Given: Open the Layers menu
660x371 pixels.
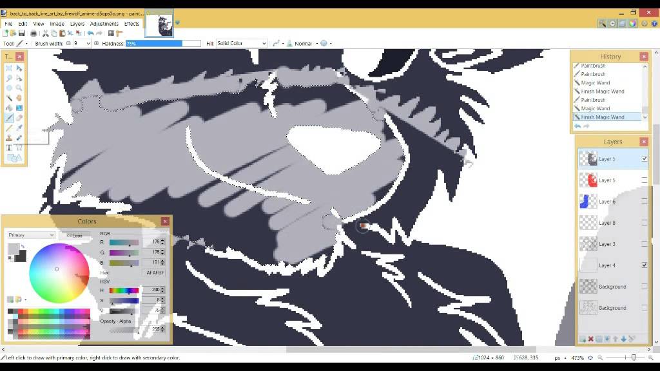Looking at the screenshot, I should (x=77, y=24).
